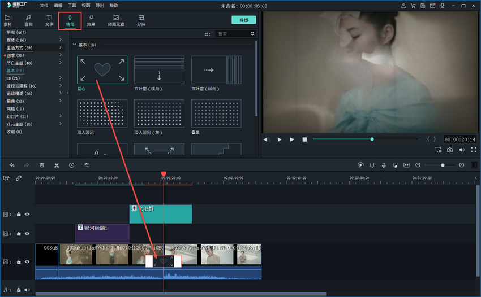This screenshot has width=481, height=297.
Task: Click the microphone voiceover icon in timeline toolbar
Action: 384,165
